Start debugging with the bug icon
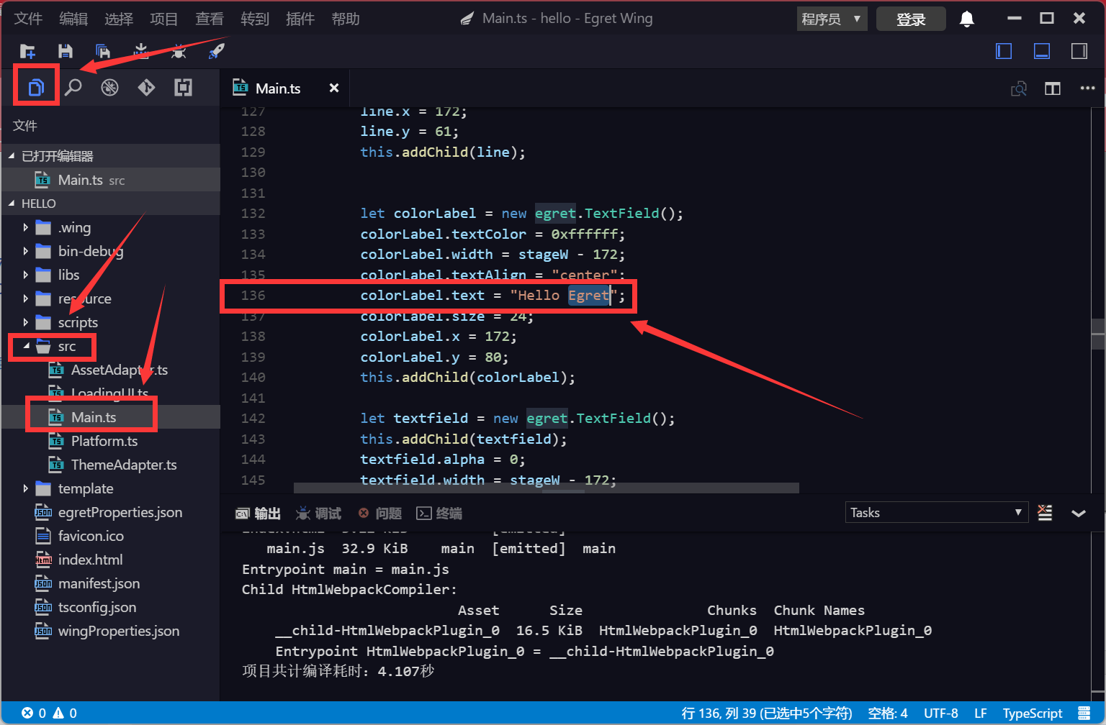The width and height of the screenshot is (1106, 725). pyautogui.click(x=179, y=51)
